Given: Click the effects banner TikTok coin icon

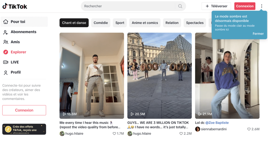Looking at the screenshot, I should pos(8,129).
